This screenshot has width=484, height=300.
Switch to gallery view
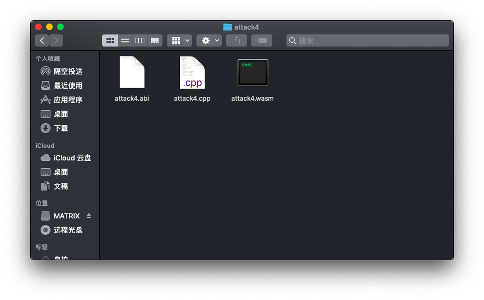click(155, 41)
